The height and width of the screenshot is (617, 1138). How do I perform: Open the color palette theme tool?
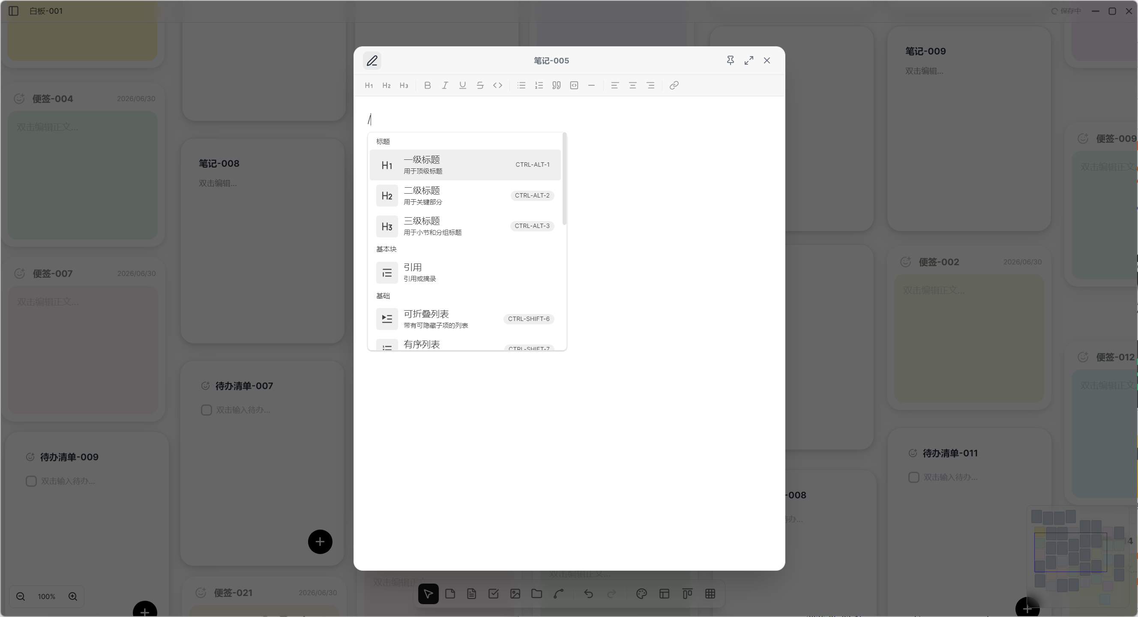tap(641, 594)
